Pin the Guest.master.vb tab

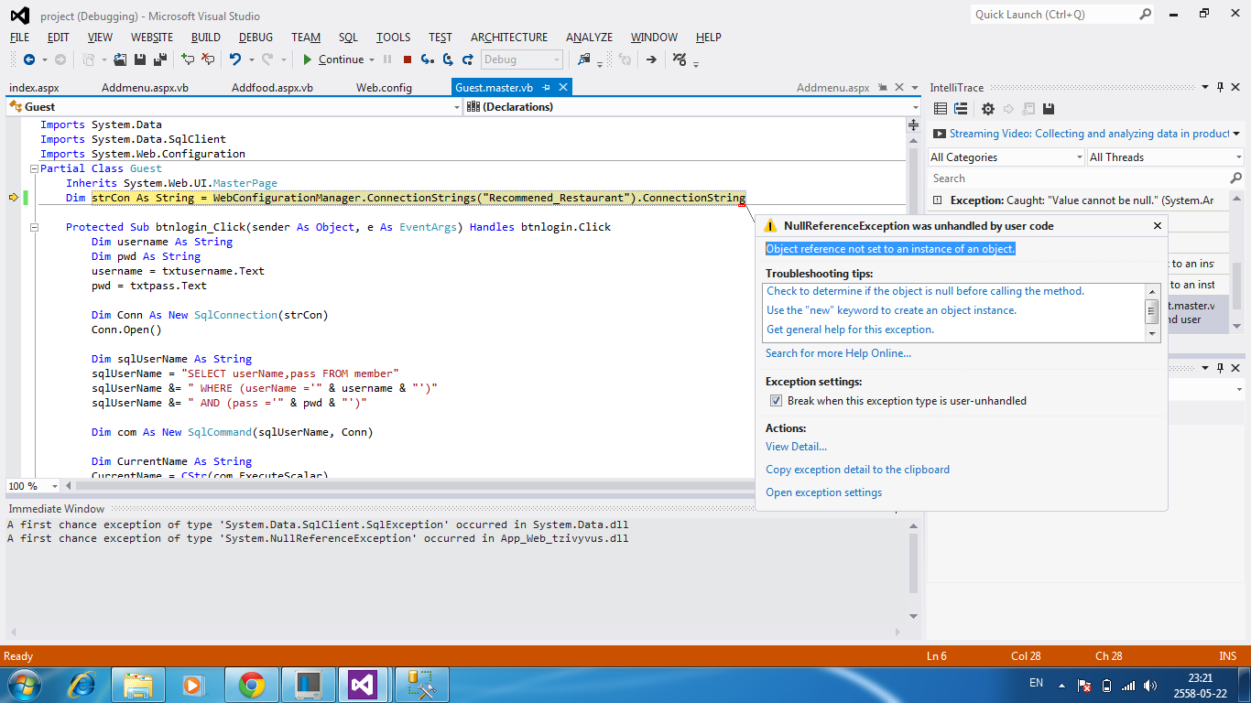(x=546, y=88)
